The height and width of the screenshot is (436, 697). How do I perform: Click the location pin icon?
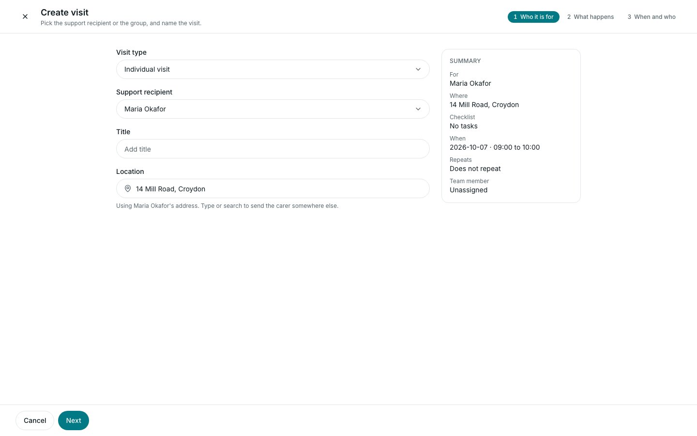(128, 188)
